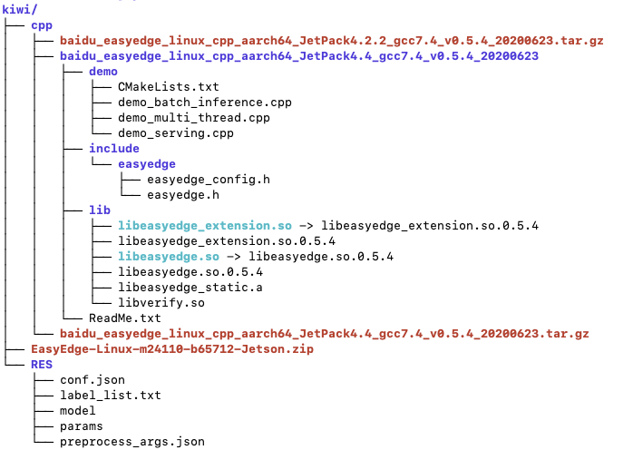
Task: Select the blue JetPack4.4 extracted directory name
Action: (x=299, y=56)
